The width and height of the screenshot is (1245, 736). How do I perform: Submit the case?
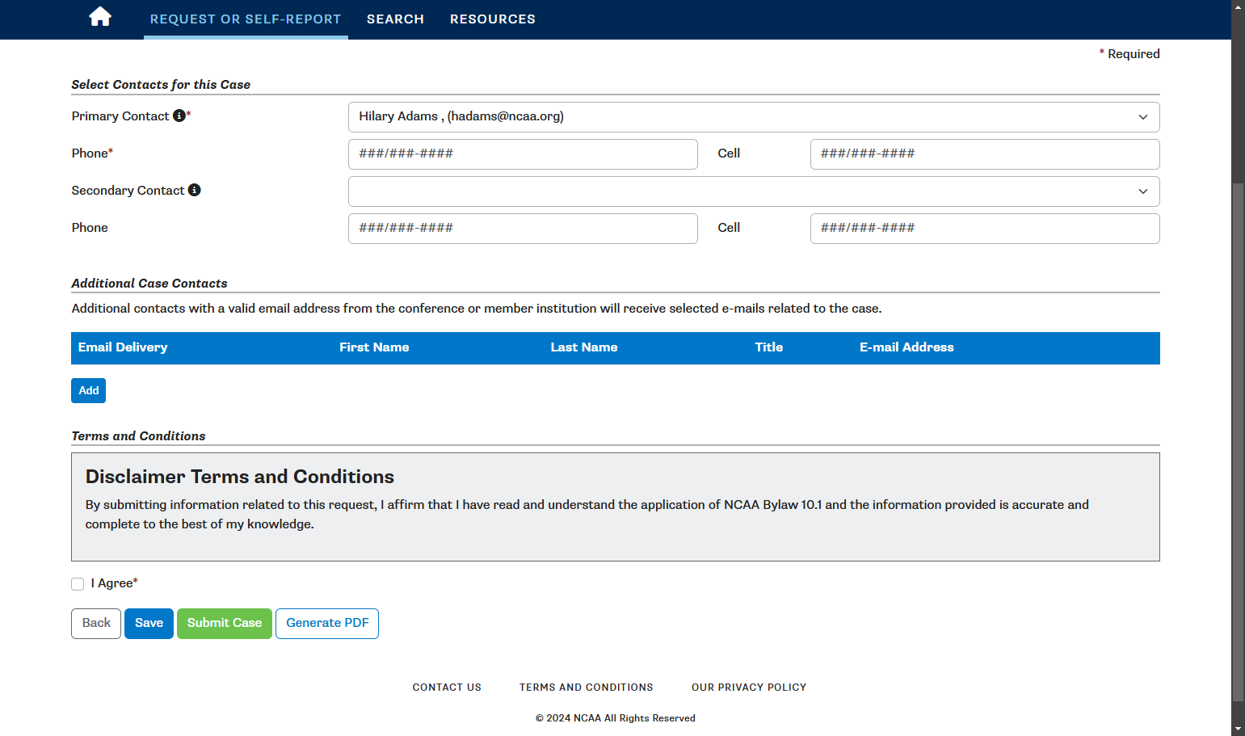[x=225, y=624]
